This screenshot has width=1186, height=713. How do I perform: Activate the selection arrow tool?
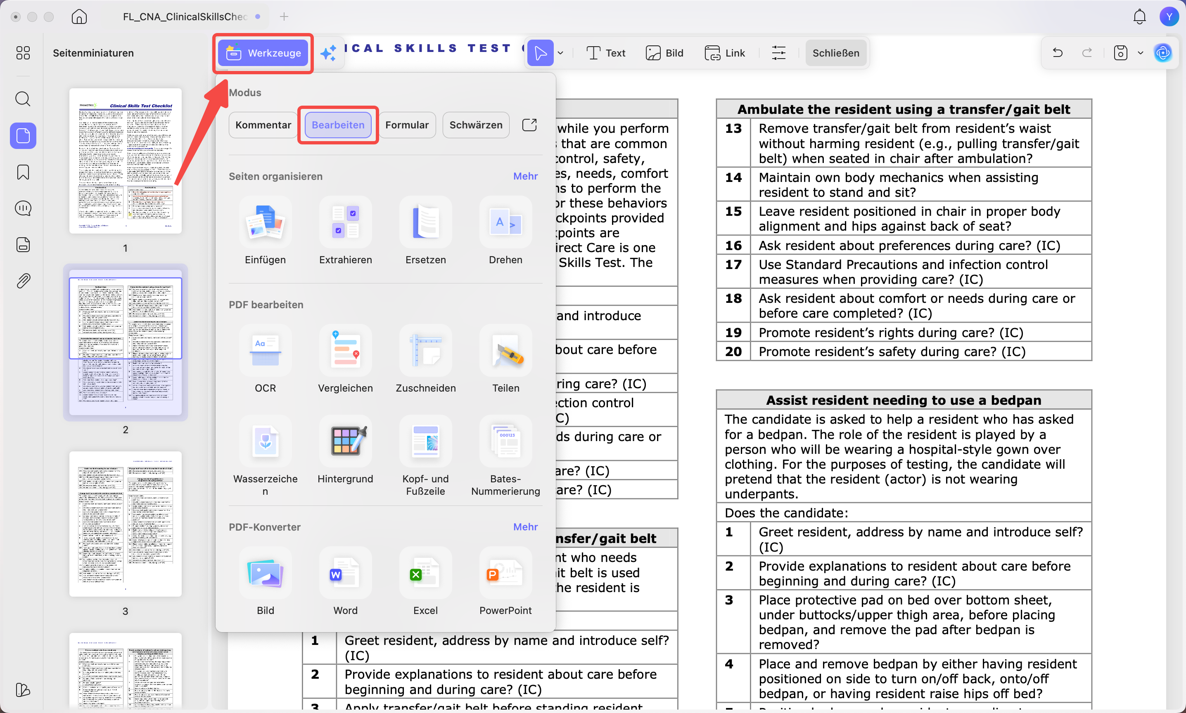540,53
